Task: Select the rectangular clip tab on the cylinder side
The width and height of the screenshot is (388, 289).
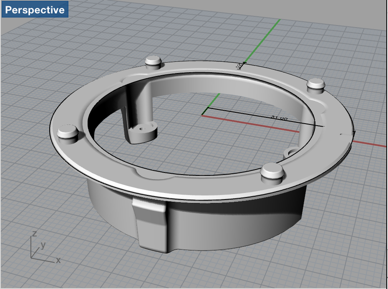Action: point(151,224)
